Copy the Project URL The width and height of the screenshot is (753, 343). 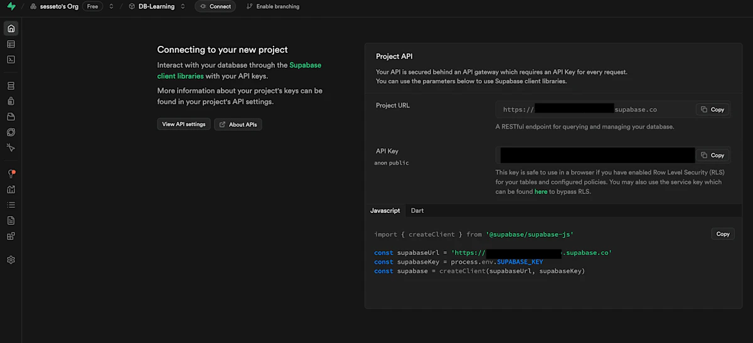pos(713,109)
